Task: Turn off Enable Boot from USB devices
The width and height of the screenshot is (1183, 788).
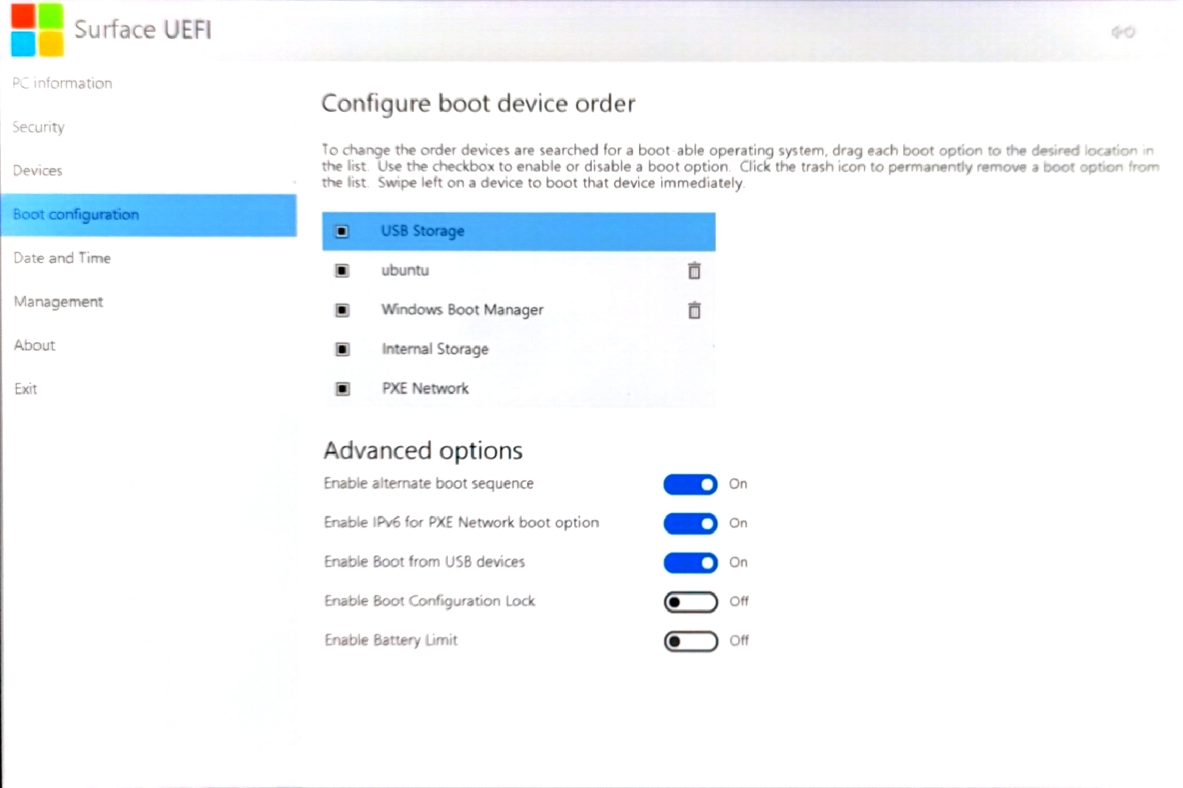Action: 689,562
